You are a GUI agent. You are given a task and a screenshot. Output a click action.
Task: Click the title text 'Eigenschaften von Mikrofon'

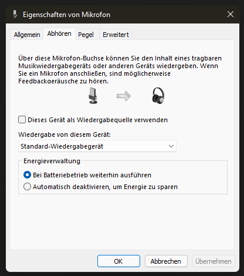66,15
